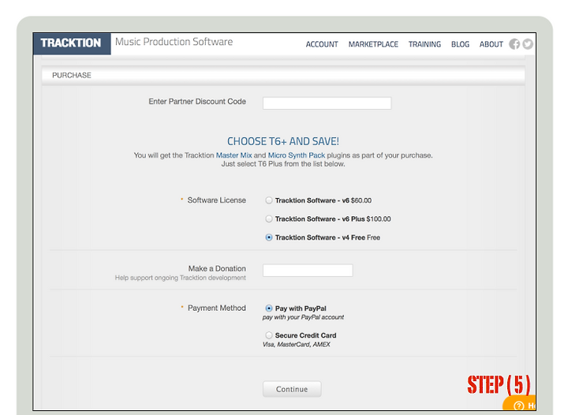Click 'Help support ongoing Tracktion development' text
This screenshot has width=568, height=415.
point(181,278)
